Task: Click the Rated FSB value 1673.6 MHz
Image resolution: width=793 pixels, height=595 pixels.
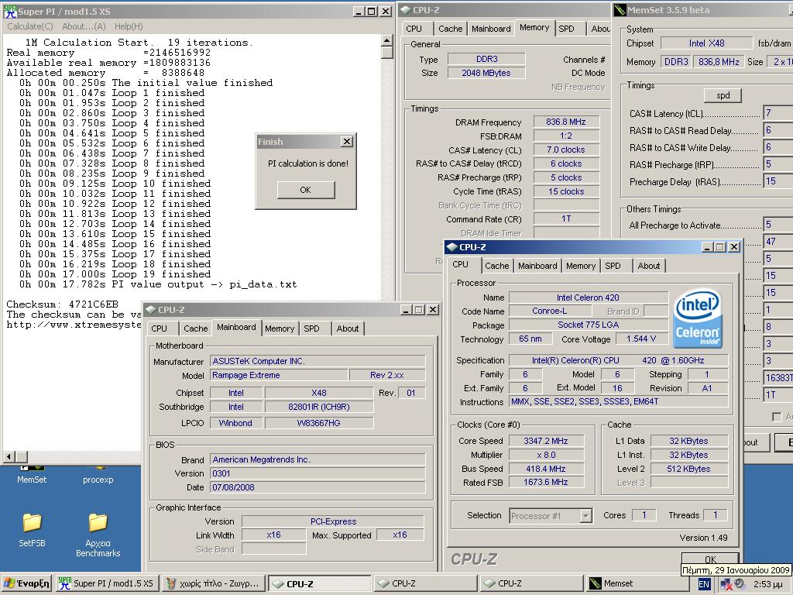Action: coord(546,482)
